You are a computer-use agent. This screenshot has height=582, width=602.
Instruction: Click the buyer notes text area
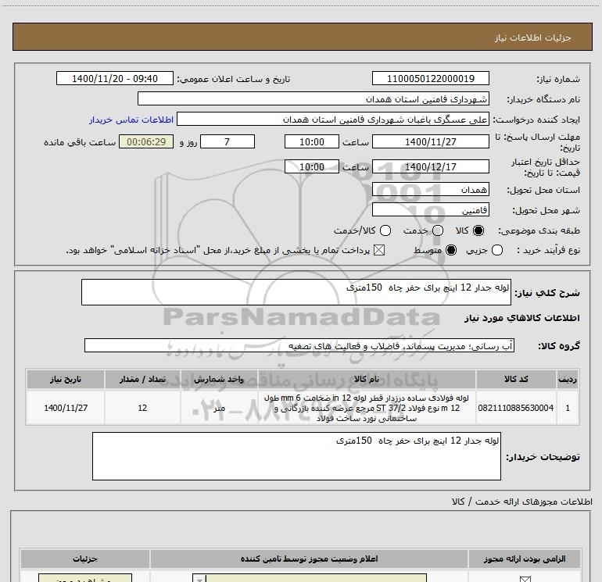click(296, 456)
